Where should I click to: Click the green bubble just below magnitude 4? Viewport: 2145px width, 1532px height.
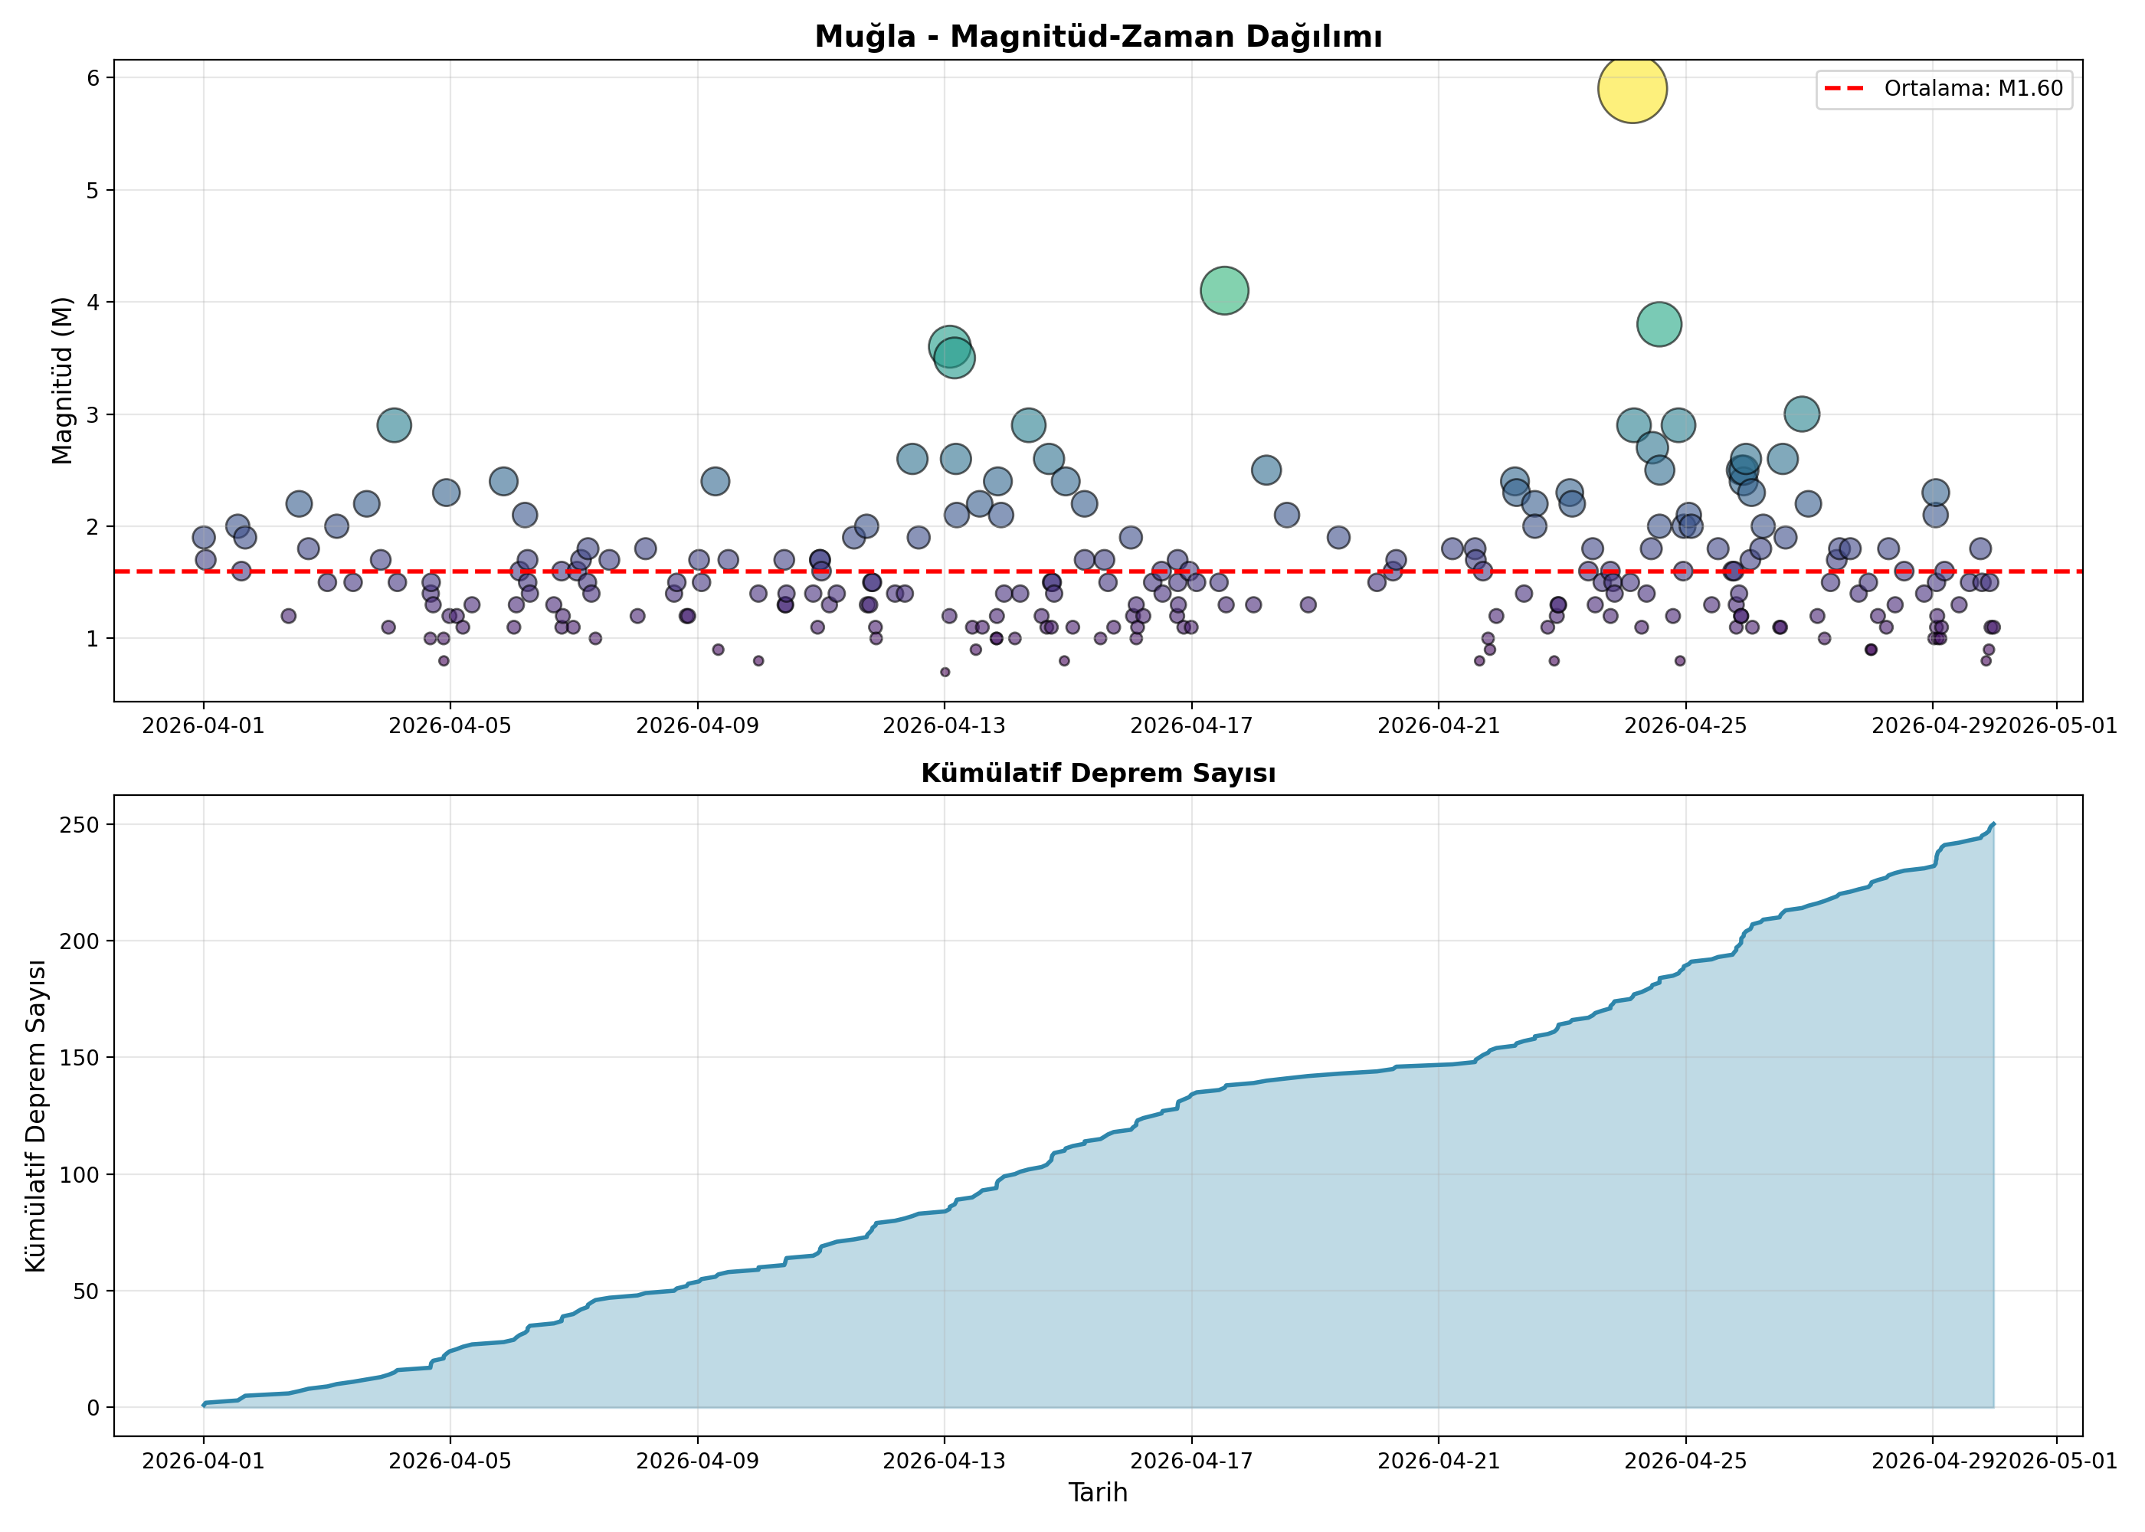coord(1659,325)
